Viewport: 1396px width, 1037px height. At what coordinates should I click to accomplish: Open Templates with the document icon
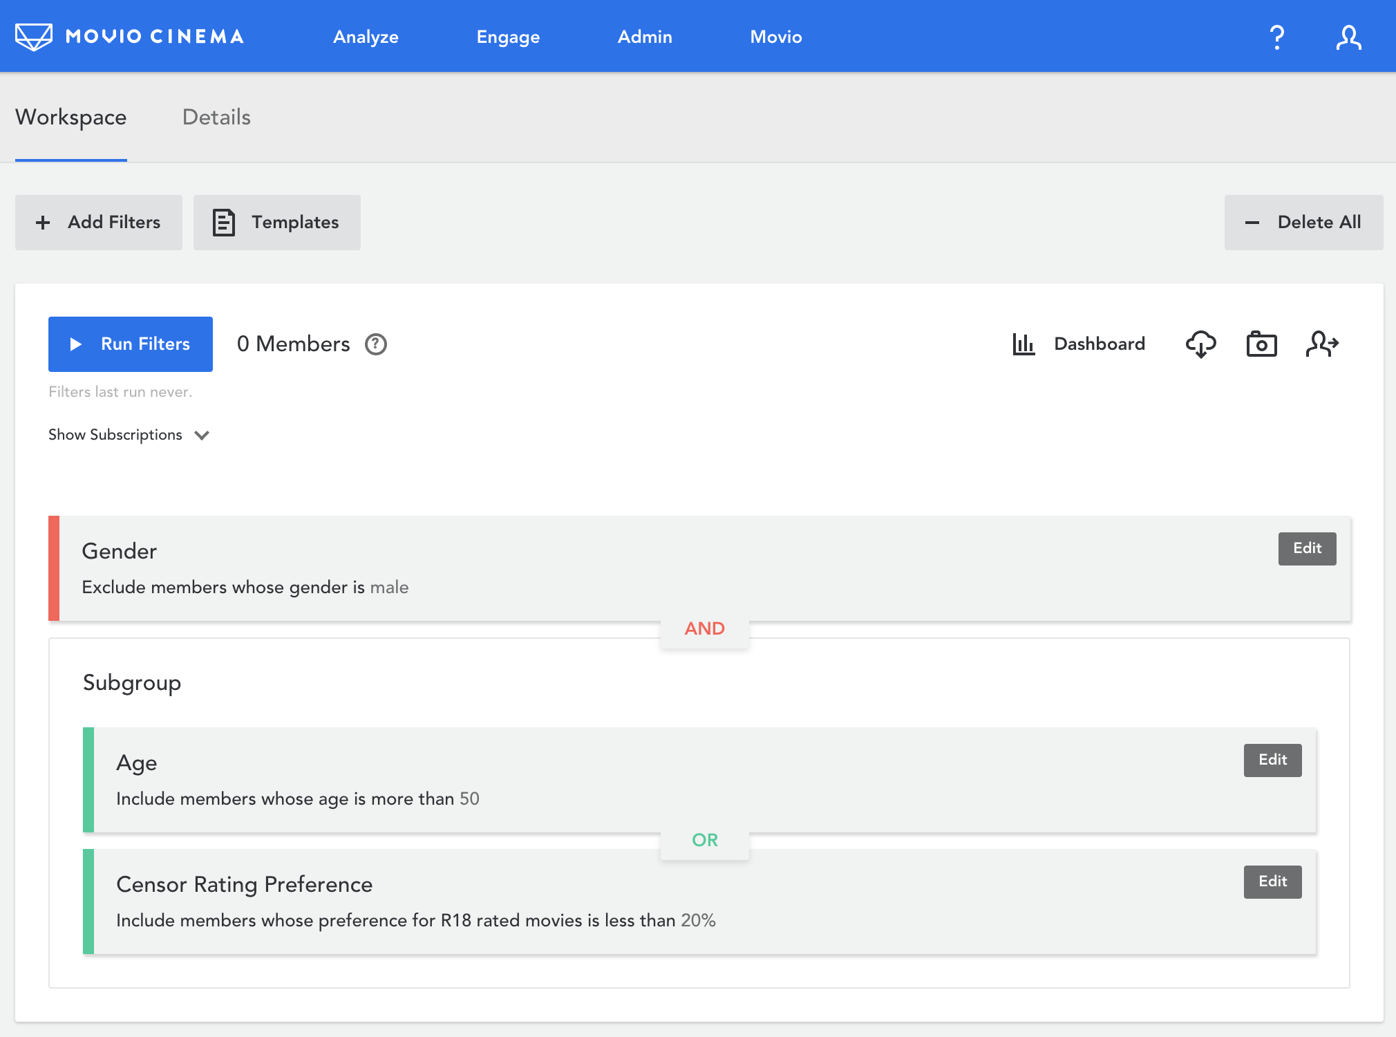pyautogui.click(x=276, y=222)
